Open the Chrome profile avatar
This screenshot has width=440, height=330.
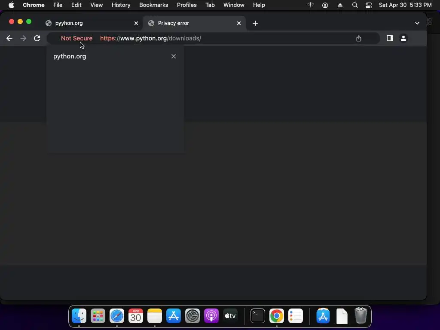pos(403,38)
